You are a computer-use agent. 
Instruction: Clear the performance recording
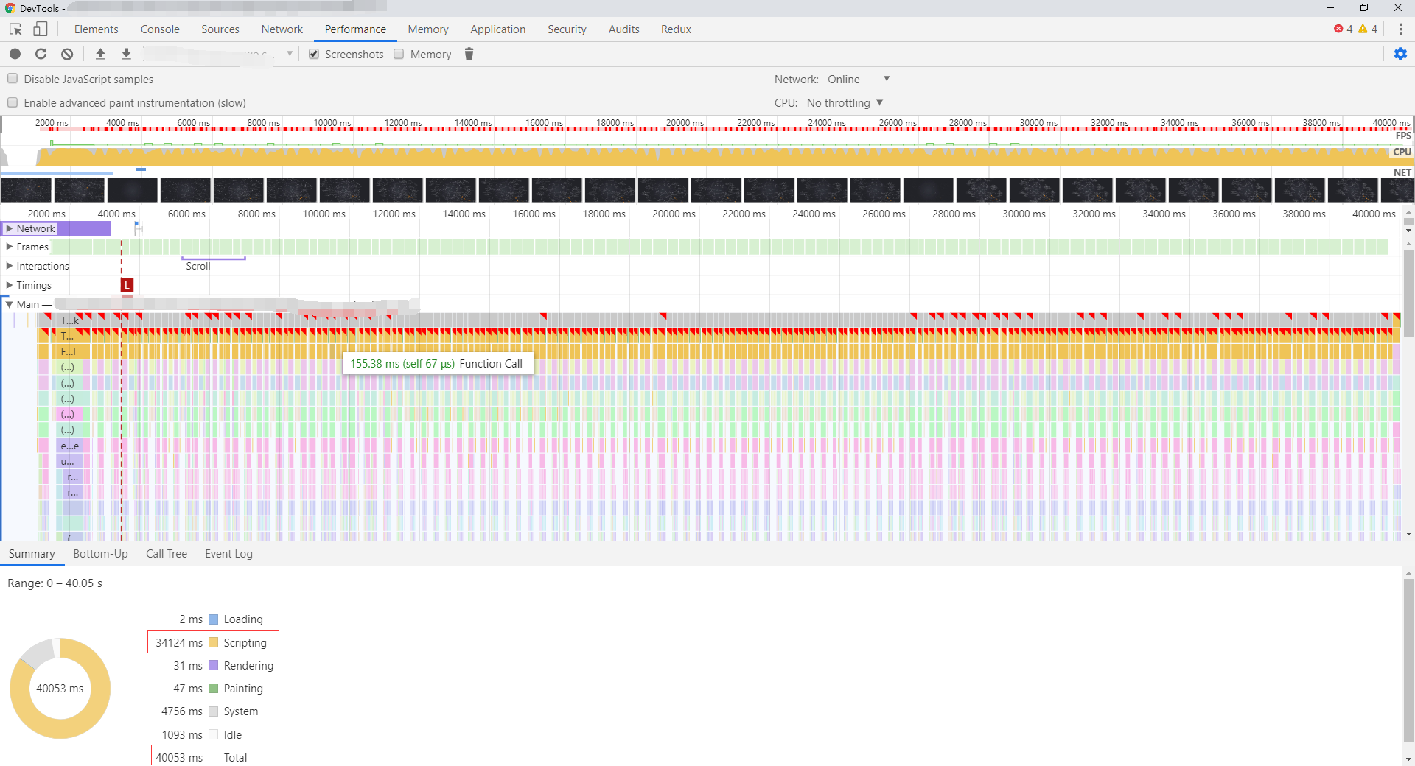coord(67,54)
